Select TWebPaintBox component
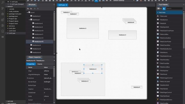The height and width of the screenshot is (104, 185). [164, 60]
